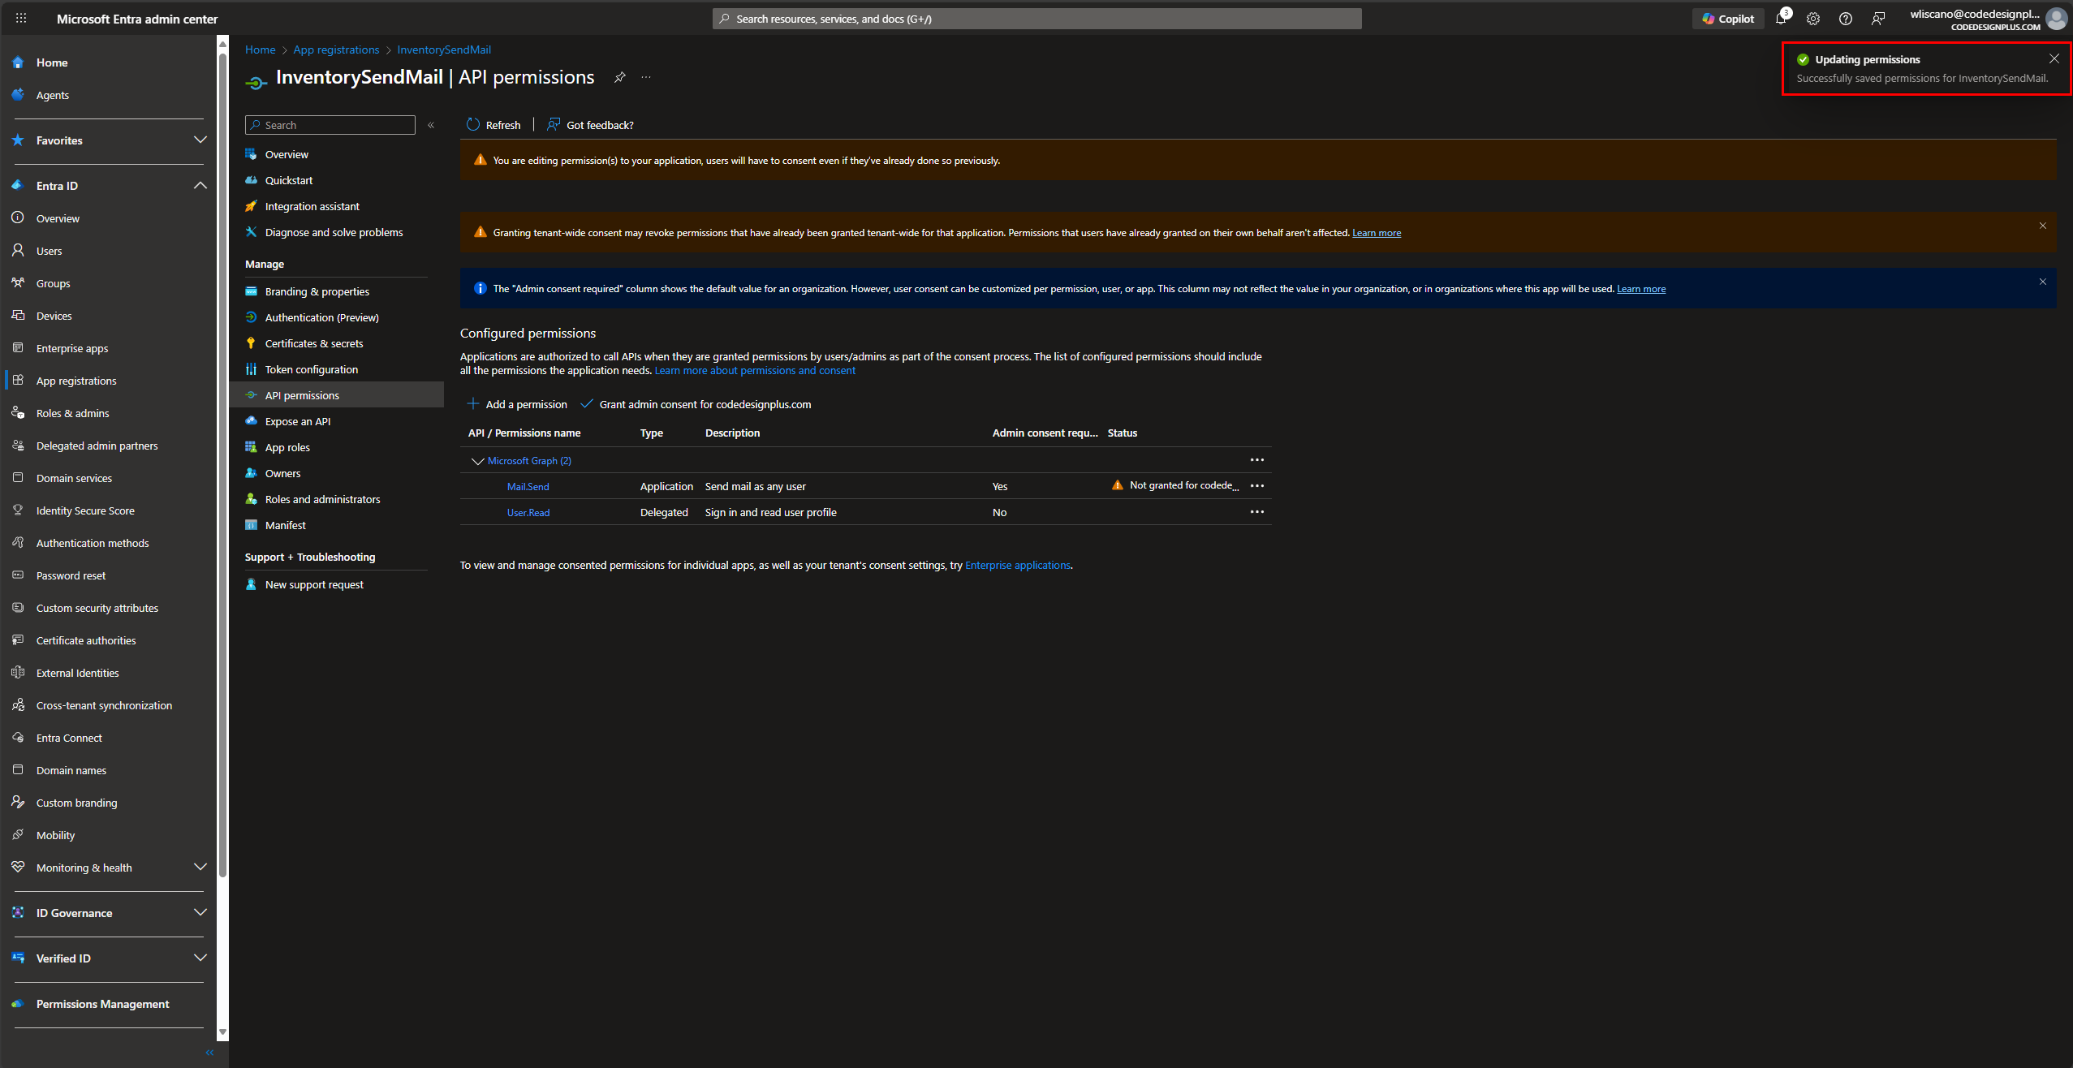Open the notifications bell

[1781, 18]
